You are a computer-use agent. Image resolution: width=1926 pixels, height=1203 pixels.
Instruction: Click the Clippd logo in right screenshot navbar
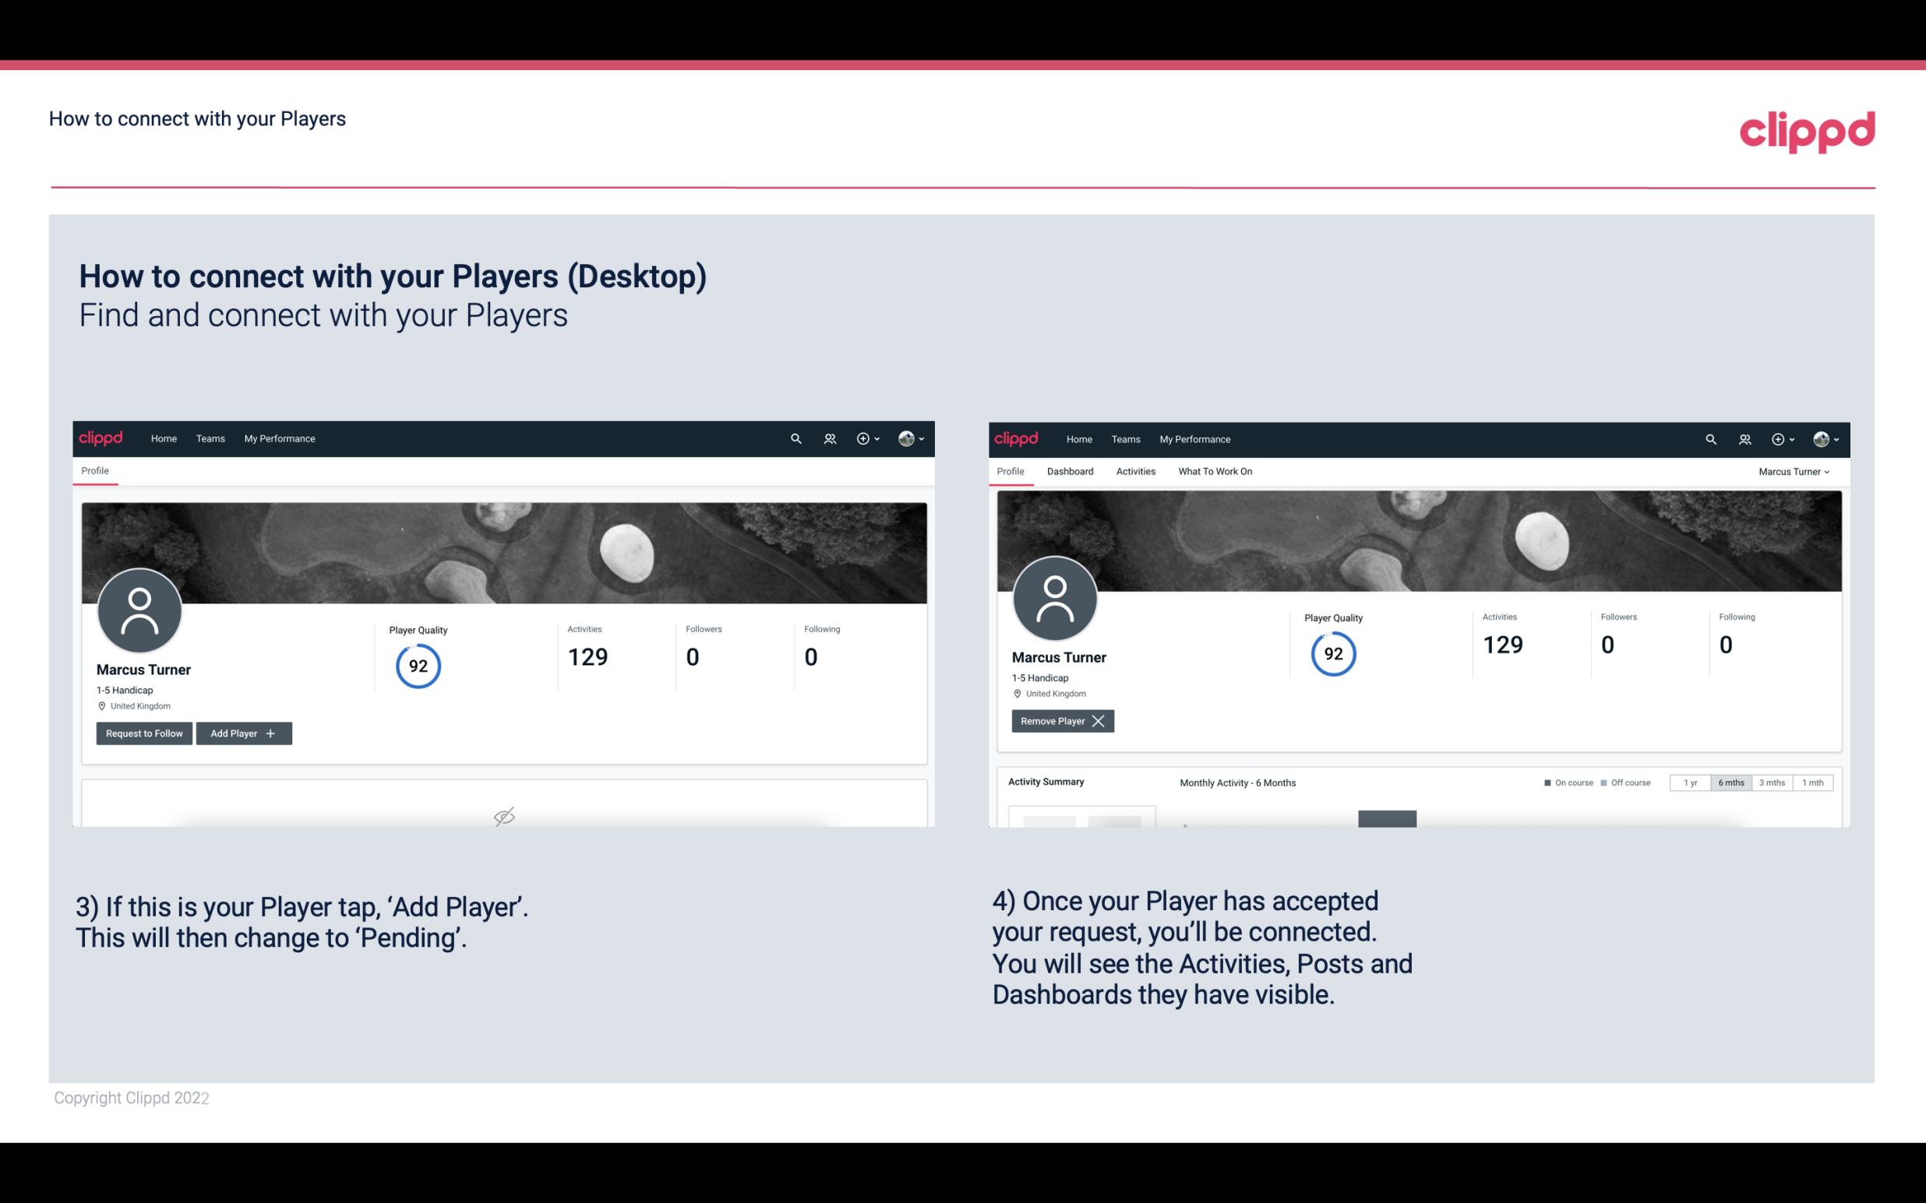pos(1018,439)
